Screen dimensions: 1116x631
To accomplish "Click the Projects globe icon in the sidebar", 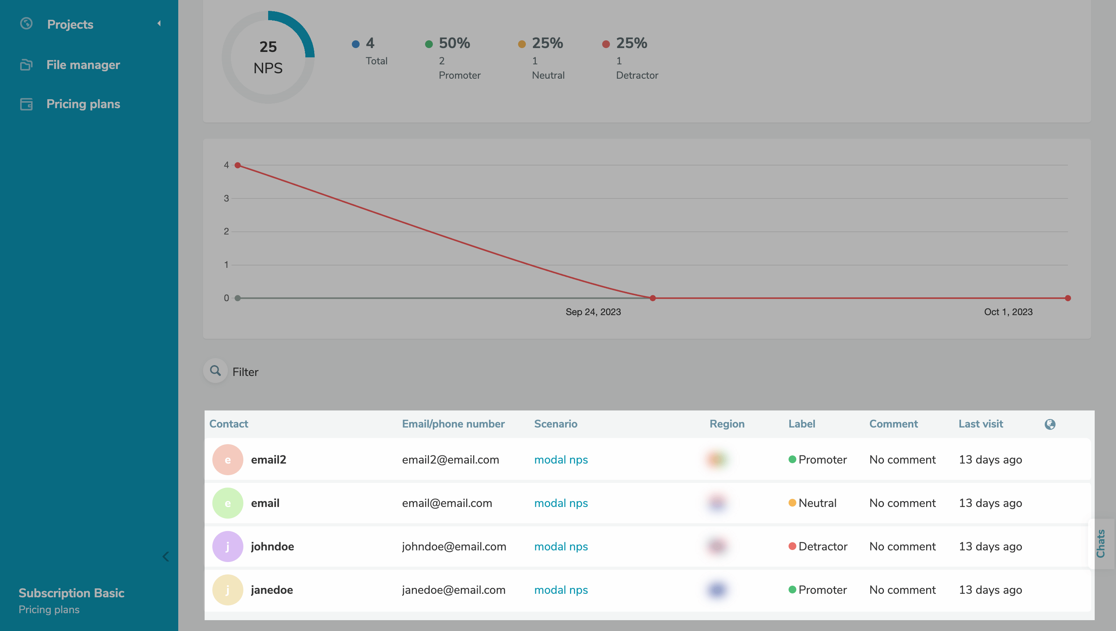I will point(26,23).
